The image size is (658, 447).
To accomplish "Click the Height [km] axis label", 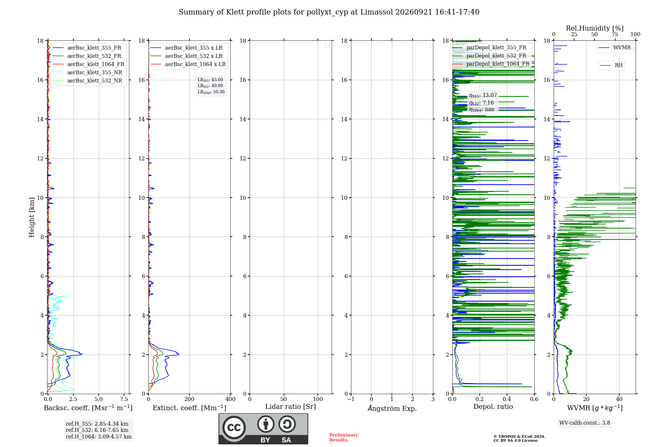I will point(32,217).
